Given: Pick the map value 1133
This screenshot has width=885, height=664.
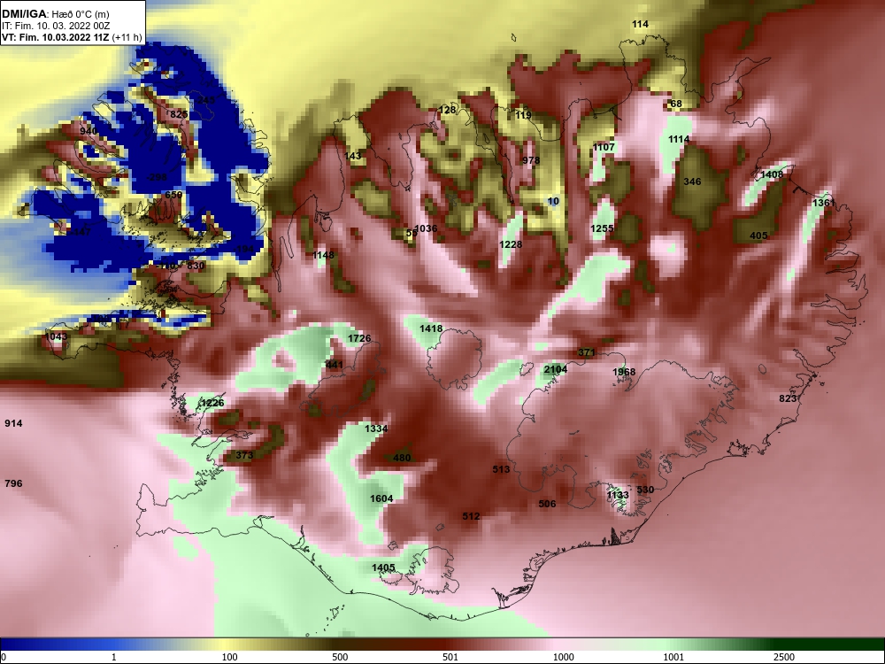Looking at the screenshot, I should 618,496.
